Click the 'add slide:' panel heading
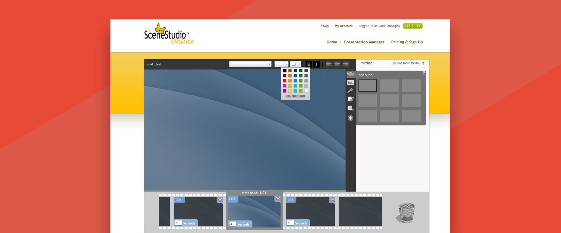Viewport: 561px width, 233px height. [x=366, y=75]
